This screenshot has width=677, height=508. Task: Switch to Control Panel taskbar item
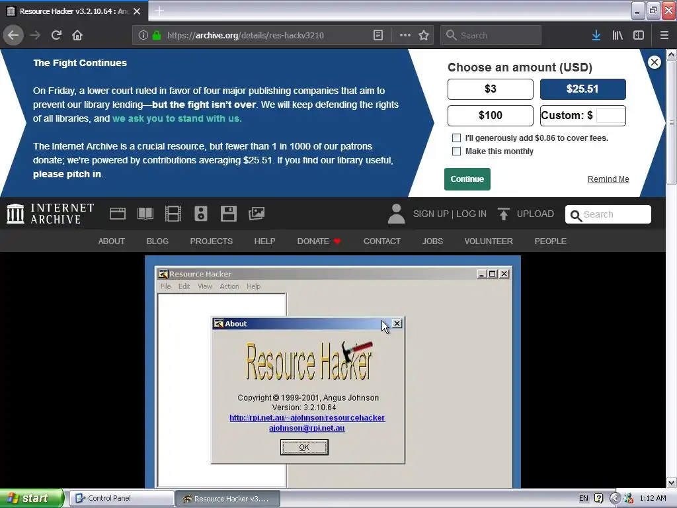coord(122,498)
